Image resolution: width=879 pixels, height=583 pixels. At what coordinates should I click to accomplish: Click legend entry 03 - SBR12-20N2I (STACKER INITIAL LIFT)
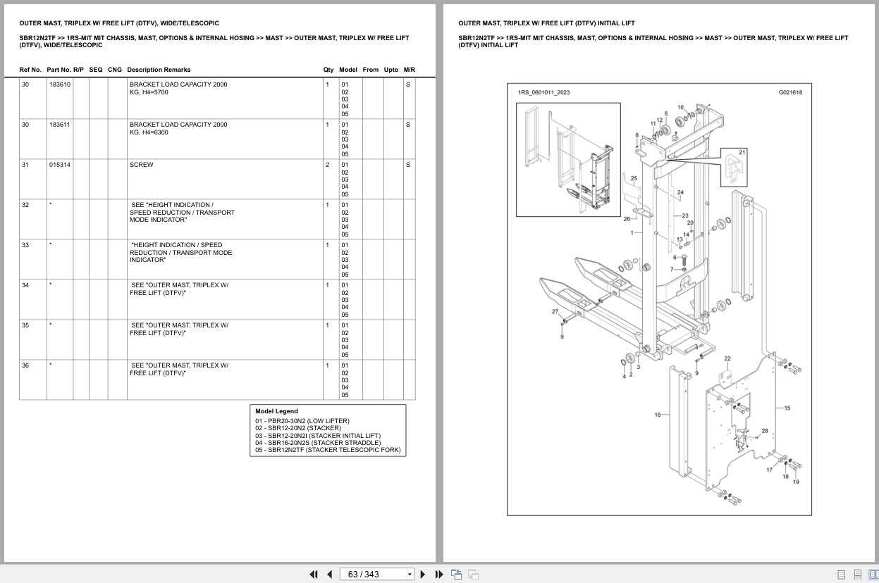coord(318,436)
